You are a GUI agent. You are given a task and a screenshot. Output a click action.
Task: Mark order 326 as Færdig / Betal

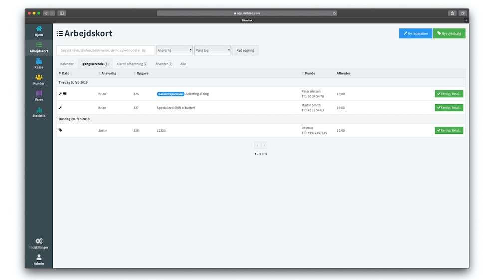point(449,94)
